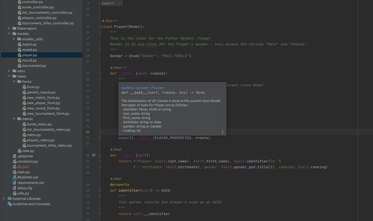
Task: Click the Scratches and Consoles icon
Action: tap(10, 204)
